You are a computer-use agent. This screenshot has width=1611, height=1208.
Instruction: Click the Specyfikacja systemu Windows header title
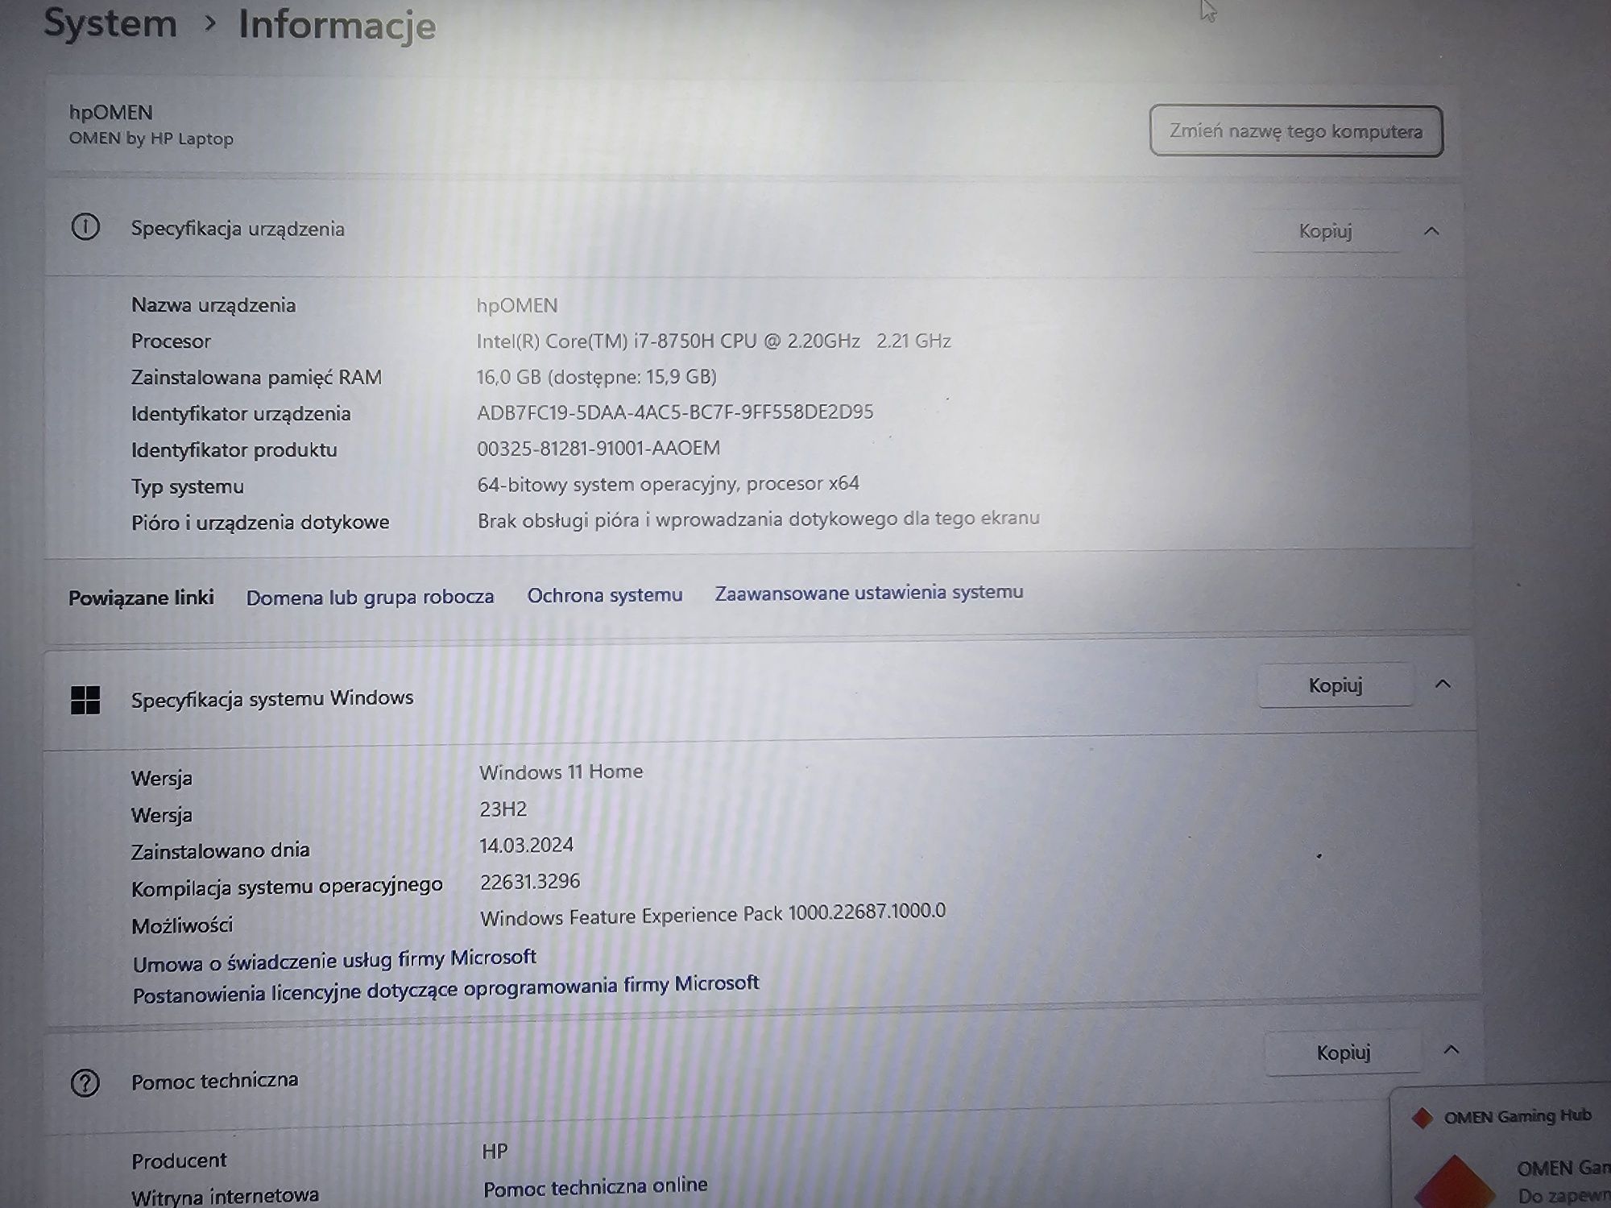coord(272,699)
